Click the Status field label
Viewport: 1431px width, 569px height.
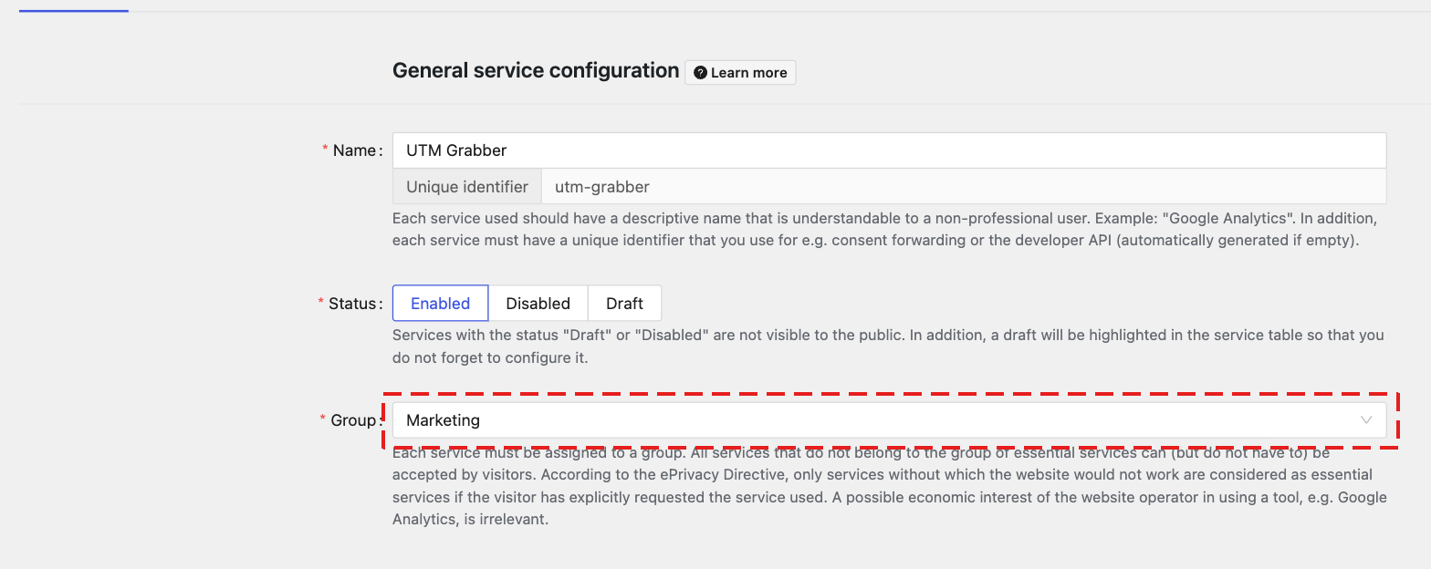[352, 304]
